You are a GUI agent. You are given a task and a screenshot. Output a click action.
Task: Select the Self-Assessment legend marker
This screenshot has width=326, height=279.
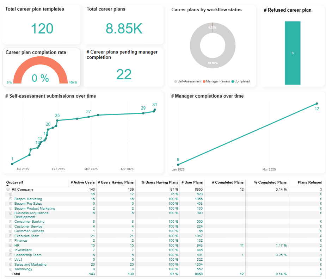(x=176, y=81)
